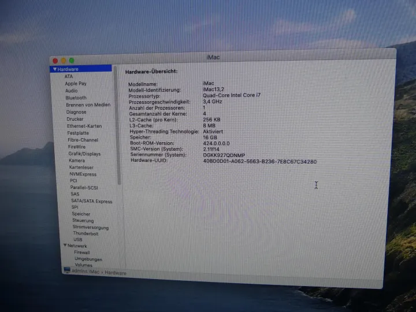Image resolution: width=416 pixels, height=312 pixels.
Task: Click the computer icon in path bar
Action: pyautogui.click(x=67, y=270)
